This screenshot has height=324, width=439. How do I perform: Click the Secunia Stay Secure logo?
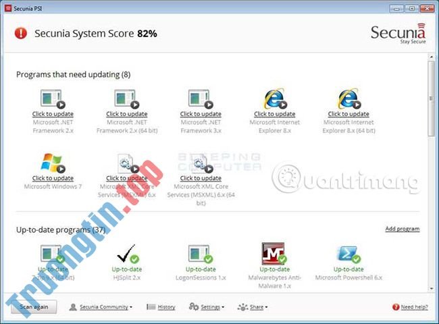click(x=398, y=34)
